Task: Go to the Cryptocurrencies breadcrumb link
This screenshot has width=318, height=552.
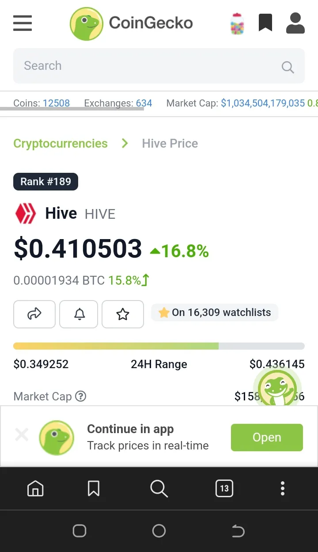Action: (61, 144)
